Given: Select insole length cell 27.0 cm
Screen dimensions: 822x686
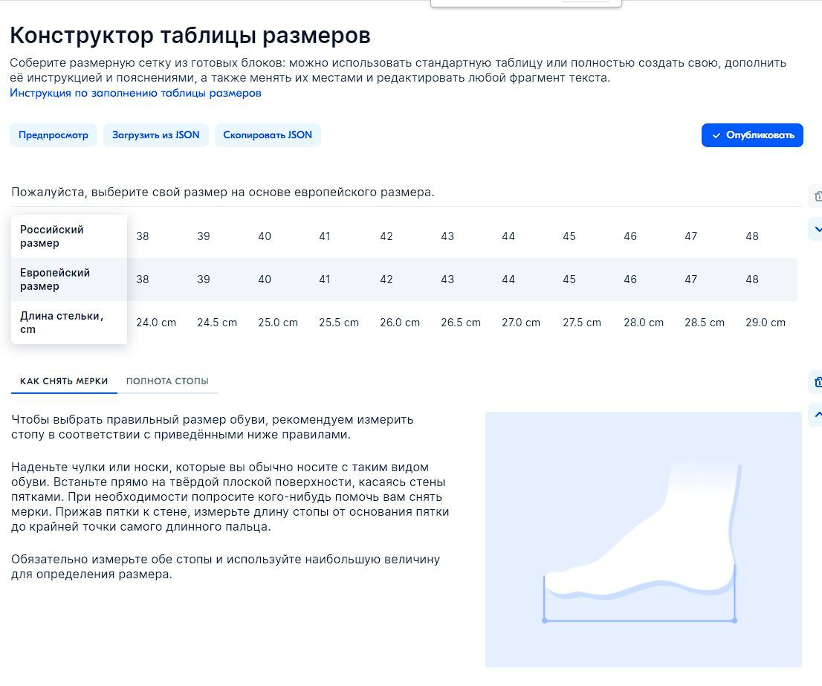Looking at the screenshot, I should click(x=521, y=323).
